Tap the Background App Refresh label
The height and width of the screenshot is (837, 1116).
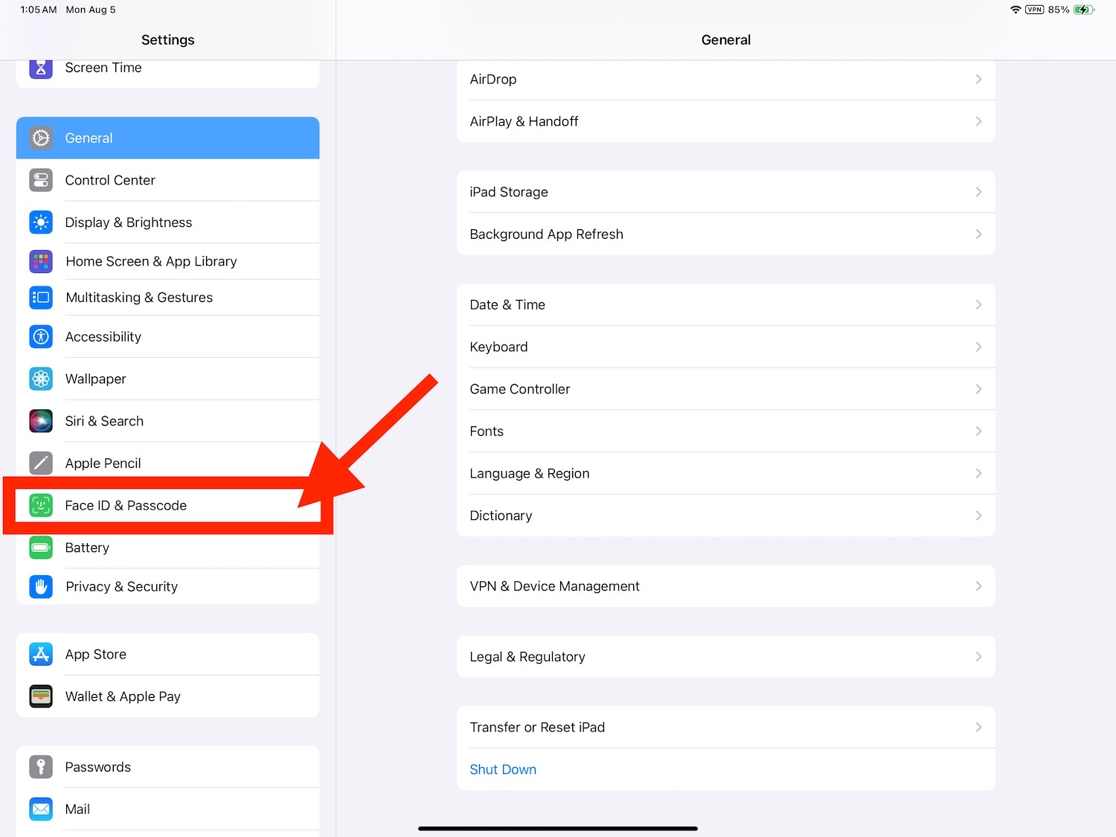[x=547, y=234]
